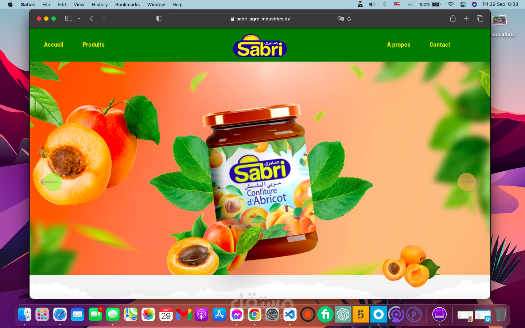Viewport: 525px width, 328px height.
Task: Open the Accueil page link
Action: [x=54, y=44]
